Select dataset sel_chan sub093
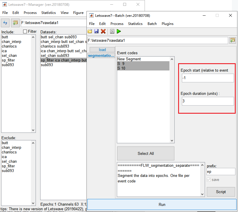This screenshot has height=212, width=238. pos(64,56)
